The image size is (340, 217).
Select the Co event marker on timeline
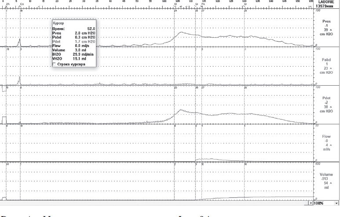pyautogui.click(x=22, y=4)
